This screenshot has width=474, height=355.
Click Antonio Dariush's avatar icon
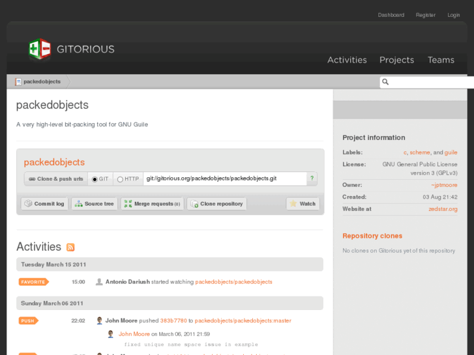(x=99, y=282)
